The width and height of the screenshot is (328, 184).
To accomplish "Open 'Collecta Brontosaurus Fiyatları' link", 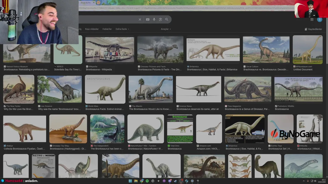I will click(x=24, y=149).
